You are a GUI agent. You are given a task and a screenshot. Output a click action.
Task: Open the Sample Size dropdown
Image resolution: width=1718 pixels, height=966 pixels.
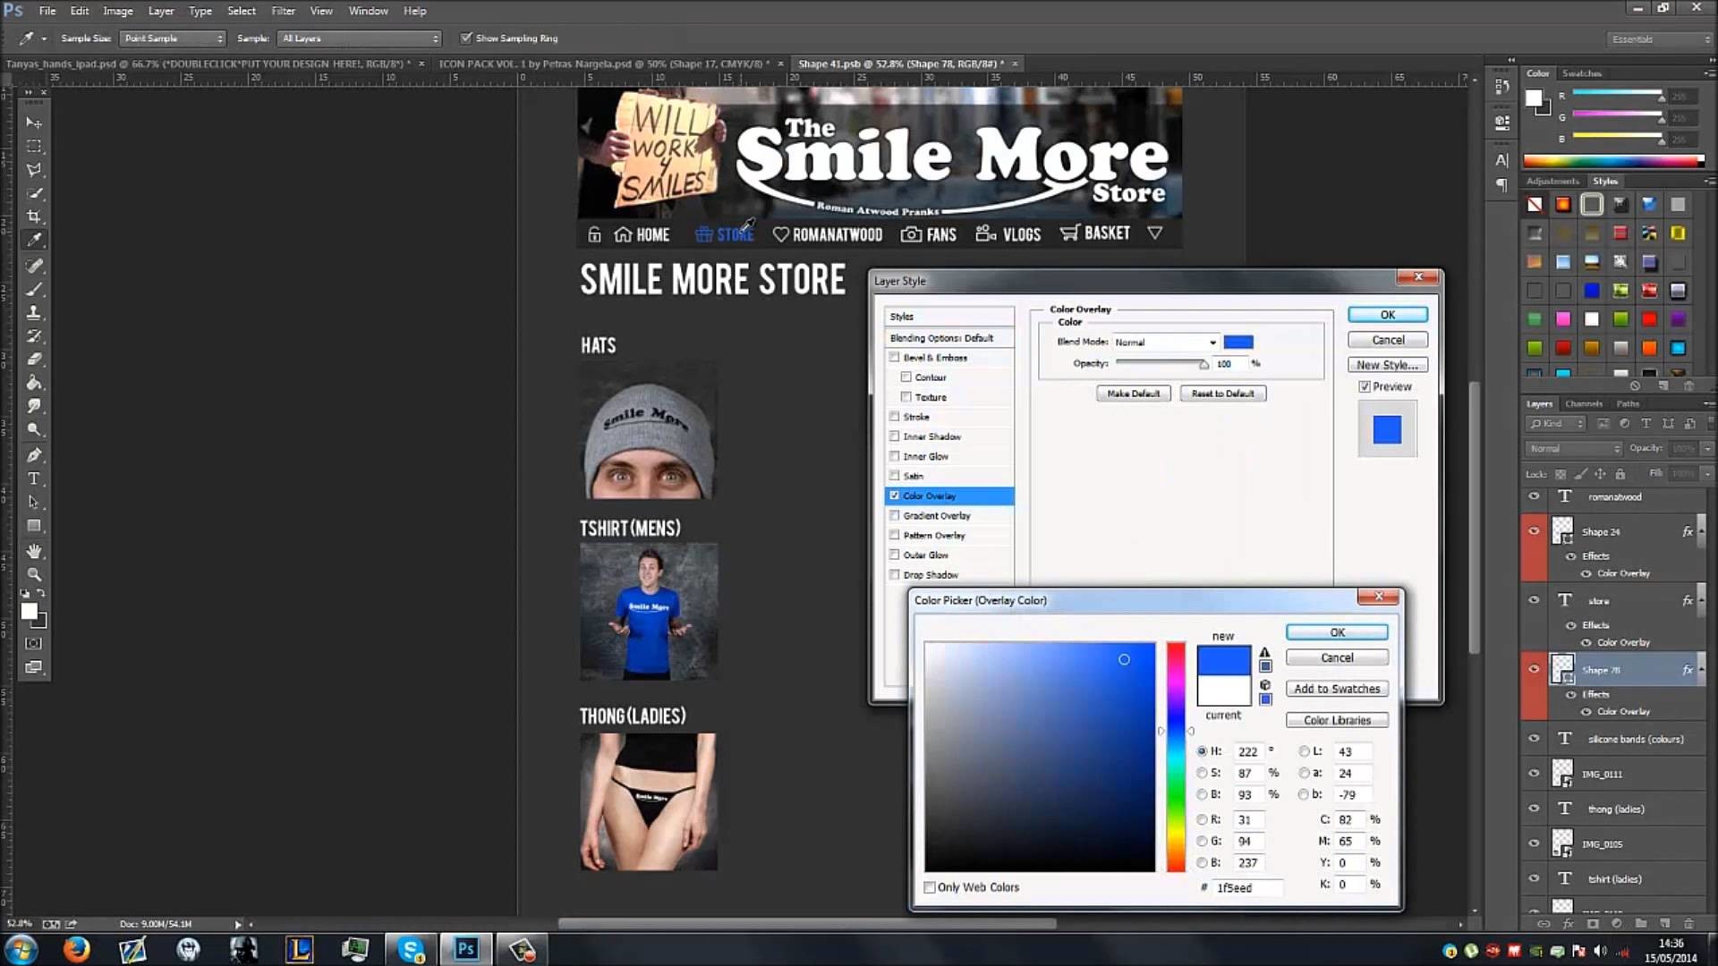(173, 38)
